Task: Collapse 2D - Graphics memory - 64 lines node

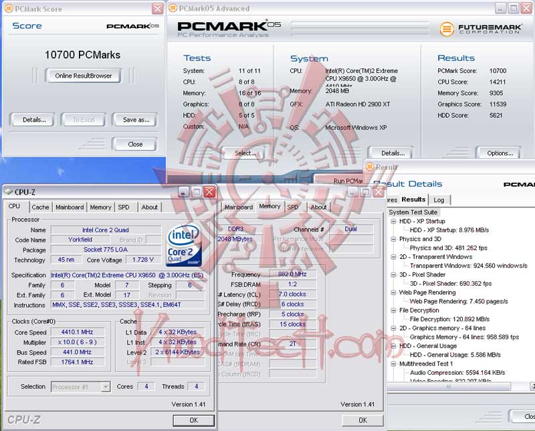Action: (393, 328)
